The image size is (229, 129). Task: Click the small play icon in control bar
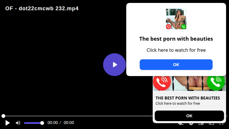click(x=7, y=123)
